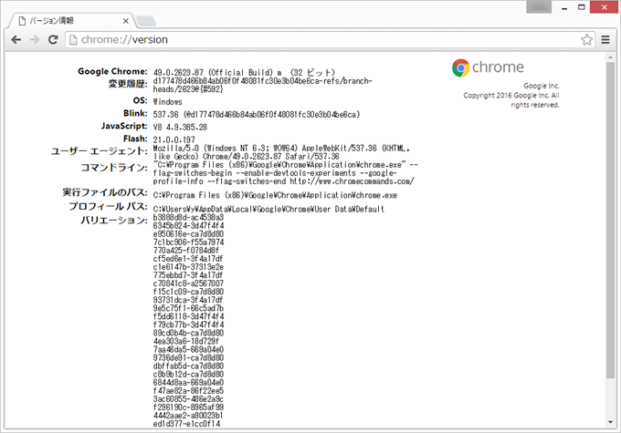Click the バリエーション label
Screen dimensions: 621x433
[x=113, y=221]
